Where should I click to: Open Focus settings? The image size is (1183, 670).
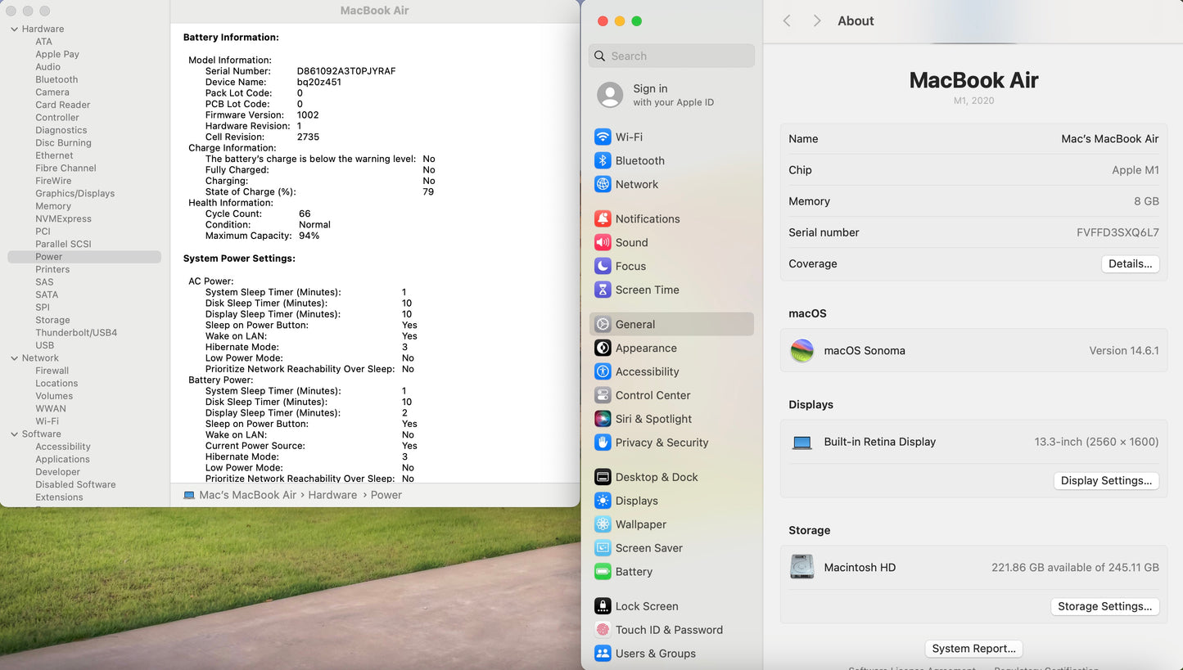[x=628, y=266]
